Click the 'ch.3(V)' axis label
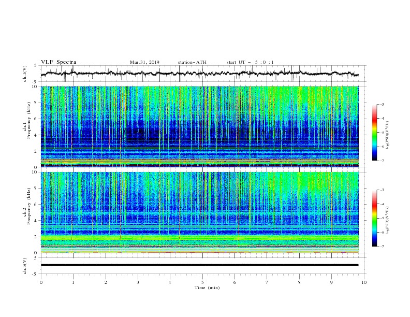The width and height of the screenshot is (410, 317). pyautogui.click(x=25, y=266)
